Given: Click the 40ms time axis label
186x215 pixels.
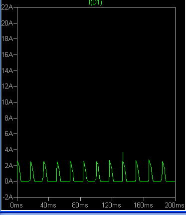Looking at the screenshot, I should [x=48, y=205].
